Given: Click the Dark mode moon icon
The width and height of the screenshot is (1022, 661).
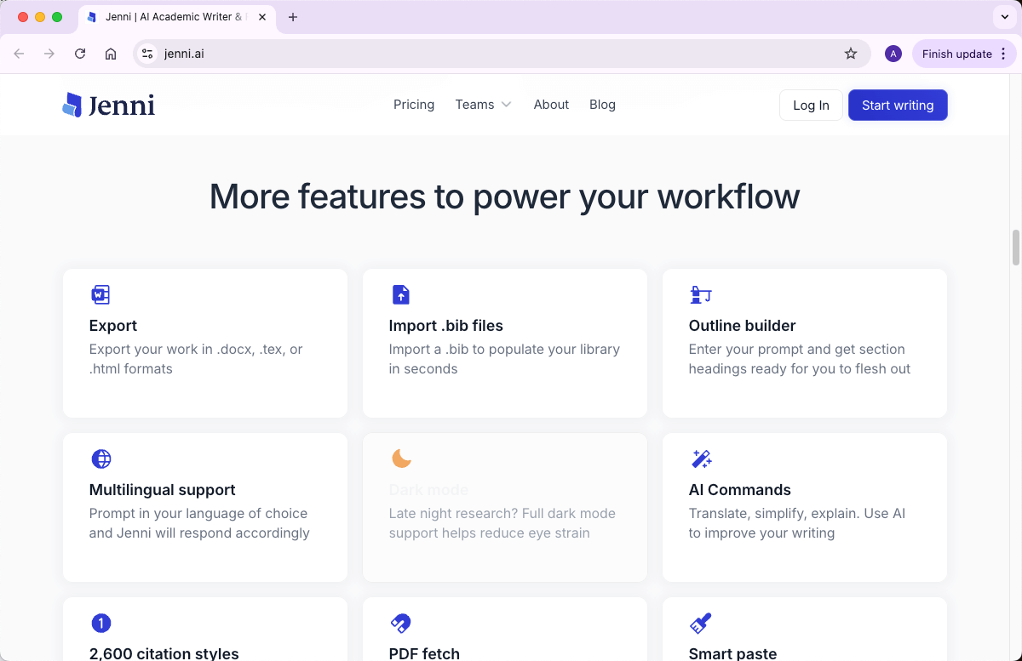Looking at the screenshot, I should pos(401,459).
